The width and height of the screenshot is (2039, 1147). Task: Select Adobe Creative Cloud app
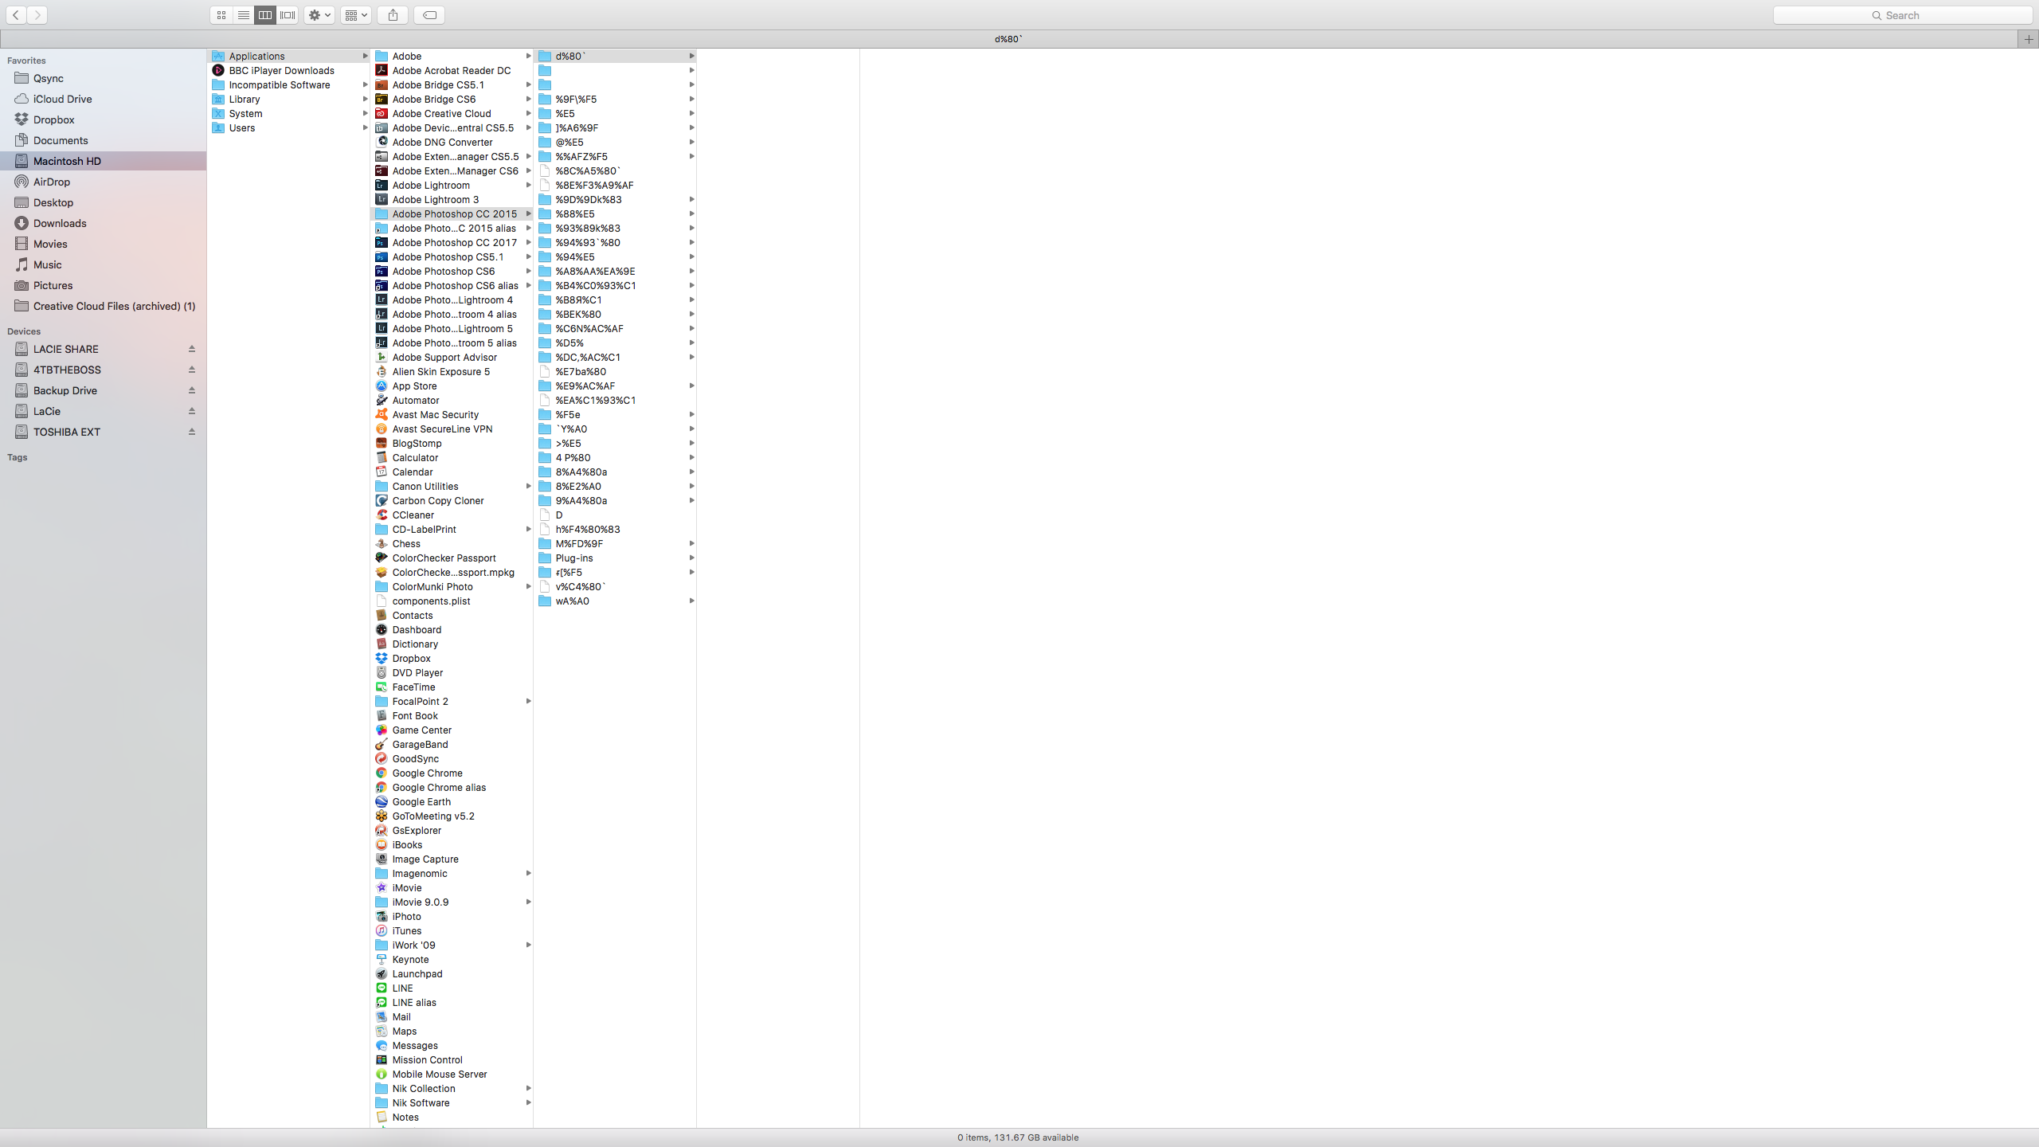pos(442,113)
